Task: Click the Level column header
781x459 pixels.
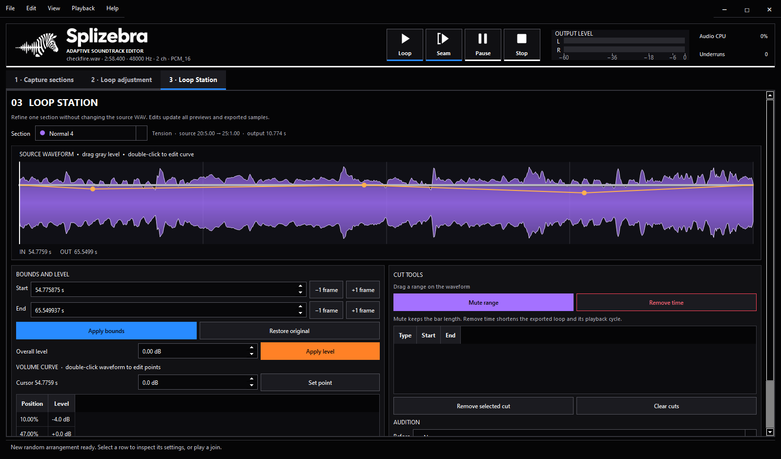Action: [x=62, y=403]
